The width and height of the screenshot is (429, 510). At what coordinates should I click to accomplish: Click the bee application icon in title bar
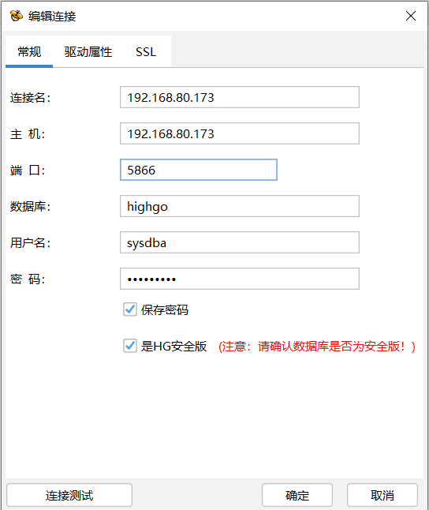coord(17,16)
